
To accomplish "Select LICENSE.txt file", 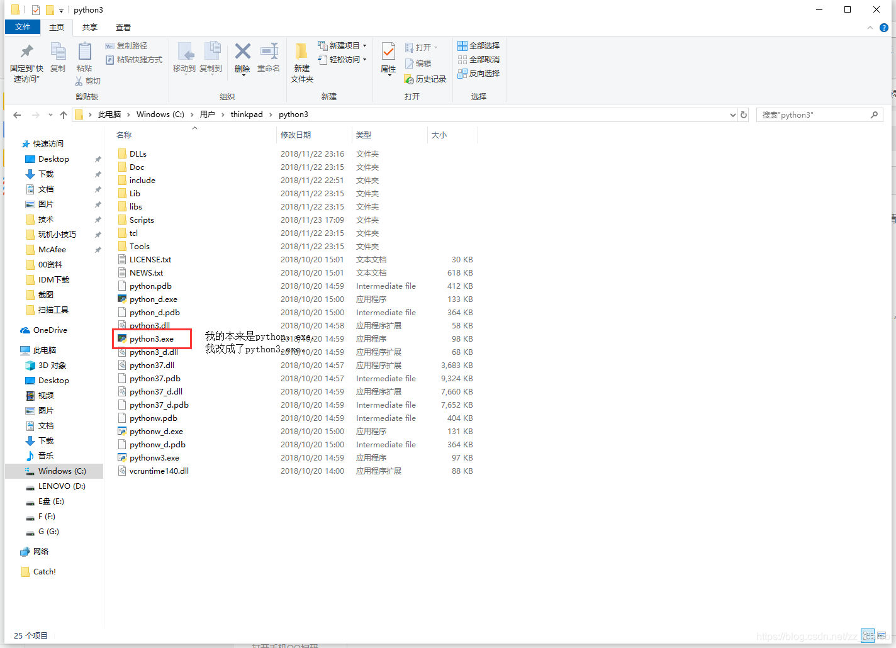I will pyautogui.click(x=150, y=260).
